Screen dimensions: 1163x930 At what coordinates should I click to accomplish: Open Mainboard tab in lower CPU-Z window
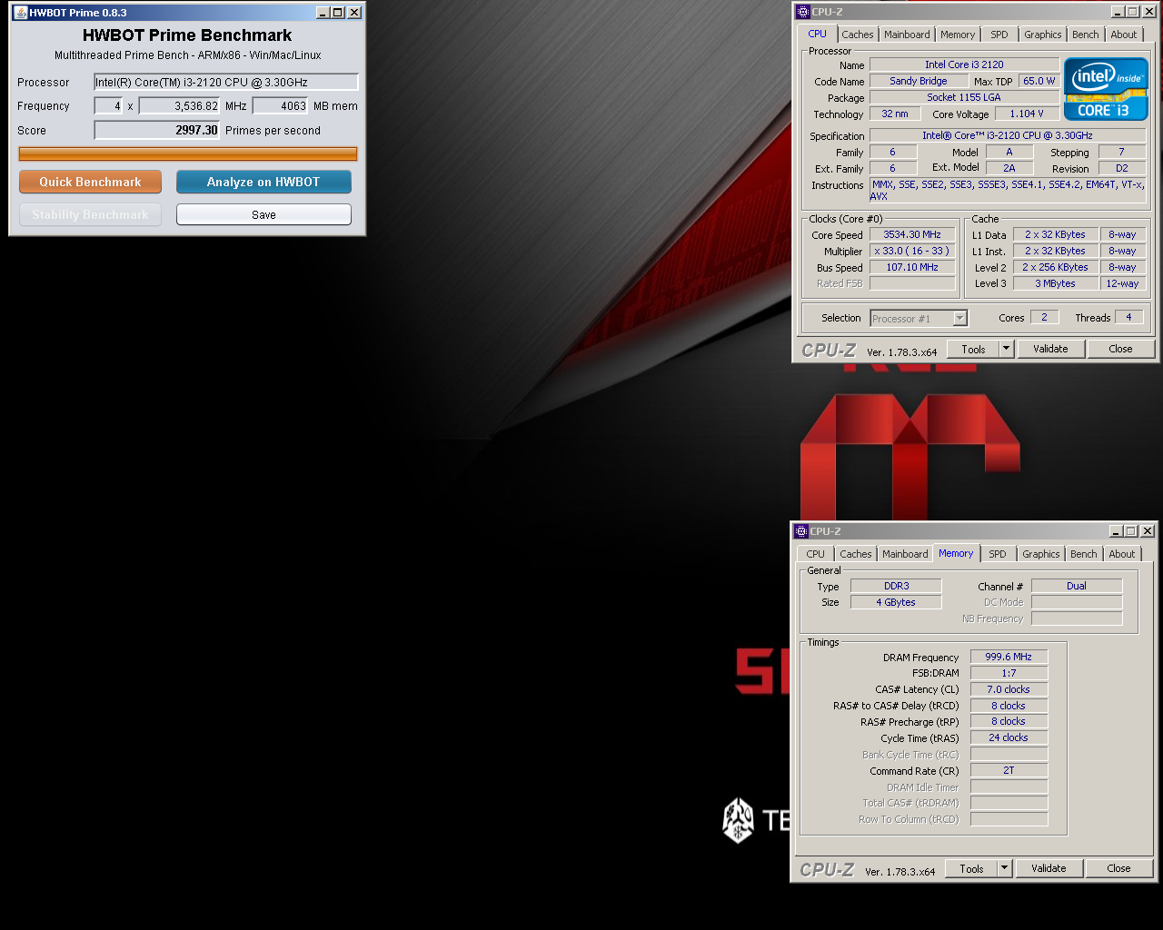pyautogui.click(x=905, y=554)
